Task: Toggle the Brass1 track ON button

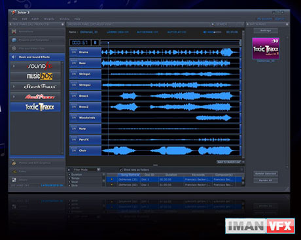Action: [x=74, y=95]
